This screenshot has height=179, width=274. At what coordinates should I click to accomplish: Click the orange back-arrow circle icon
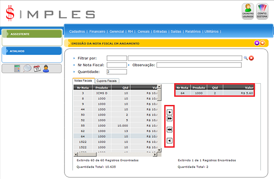pyautogui.click(x=263, y=43)
